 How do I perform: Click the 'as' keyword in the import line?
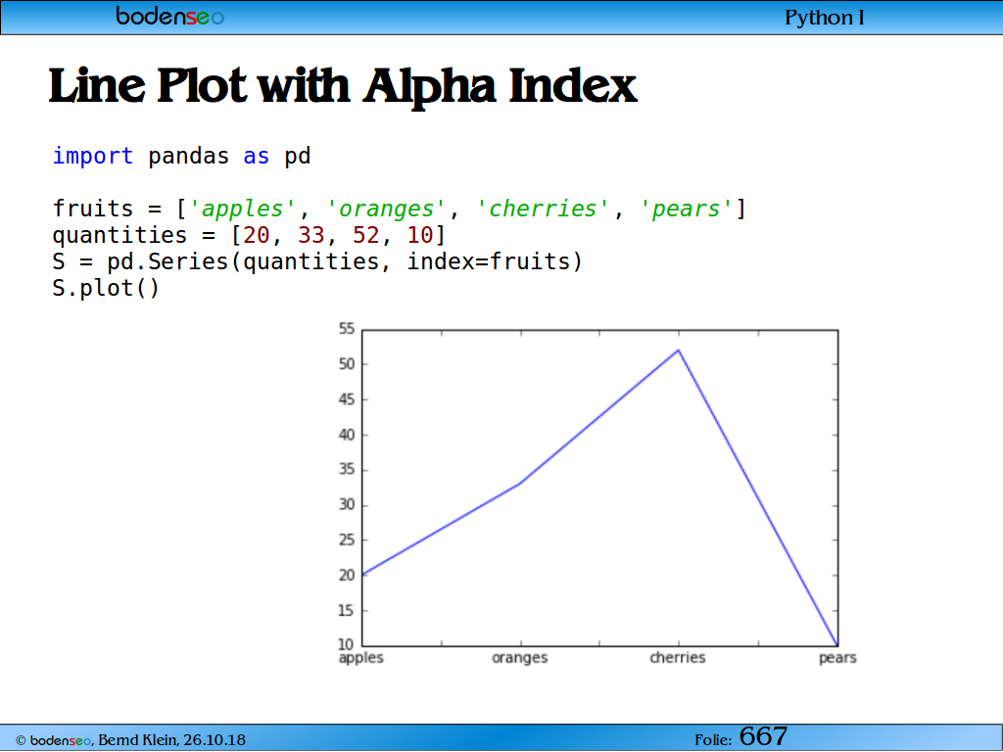tap(256, 157)
